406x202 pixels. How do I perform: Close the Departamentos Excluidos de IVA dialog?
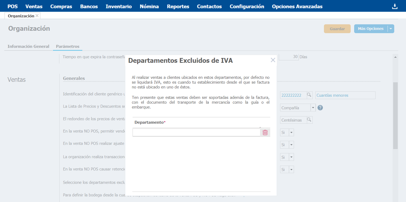273,60
